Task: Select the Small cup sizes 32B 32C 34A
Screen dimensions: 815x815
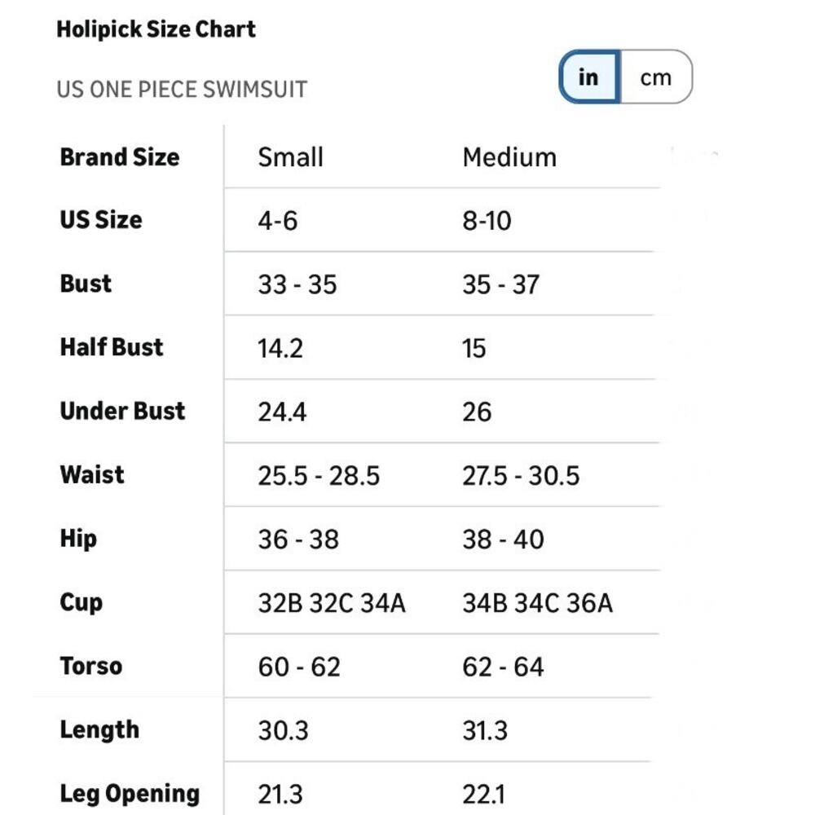Action: coord(332,603)
